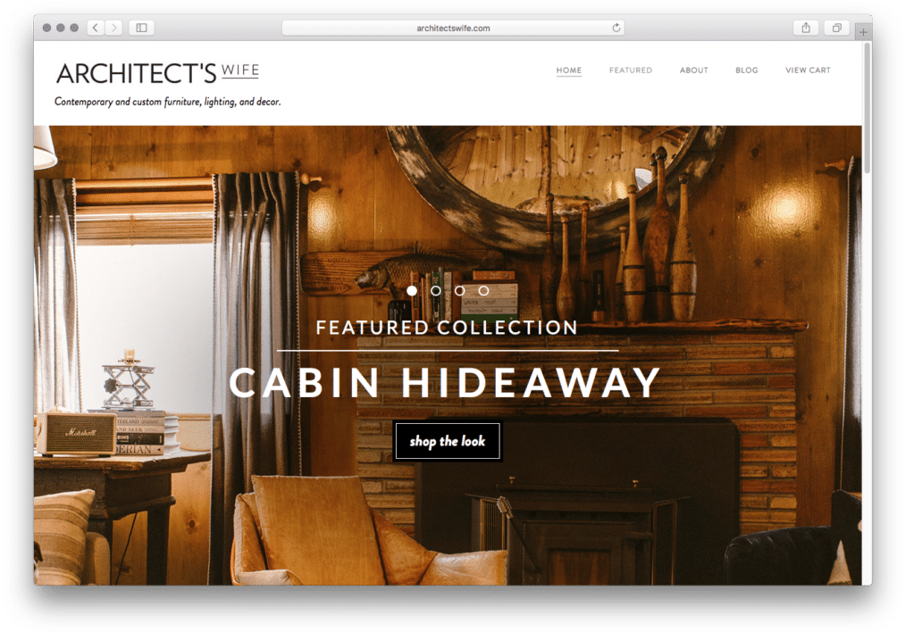
Task: Click the Architect's Wife logo
Action: tap(157, 73)
